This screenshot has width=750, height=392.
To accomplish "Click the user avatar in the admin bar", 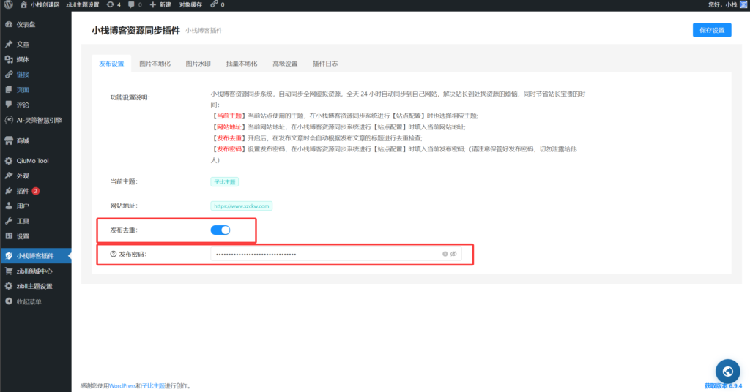I will tap(743, 5).
